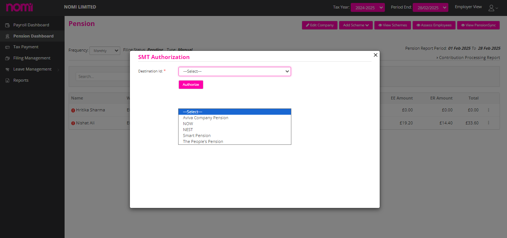The image size is (507, 238).
Task: Click the Filing Management sidebar icon
Action: coord(7,58)
